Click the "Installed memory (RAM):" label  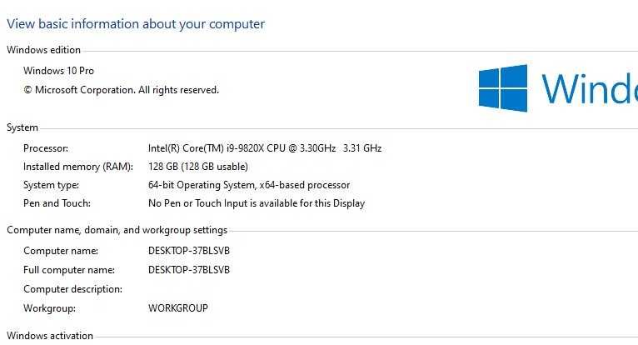coord(78,167)
